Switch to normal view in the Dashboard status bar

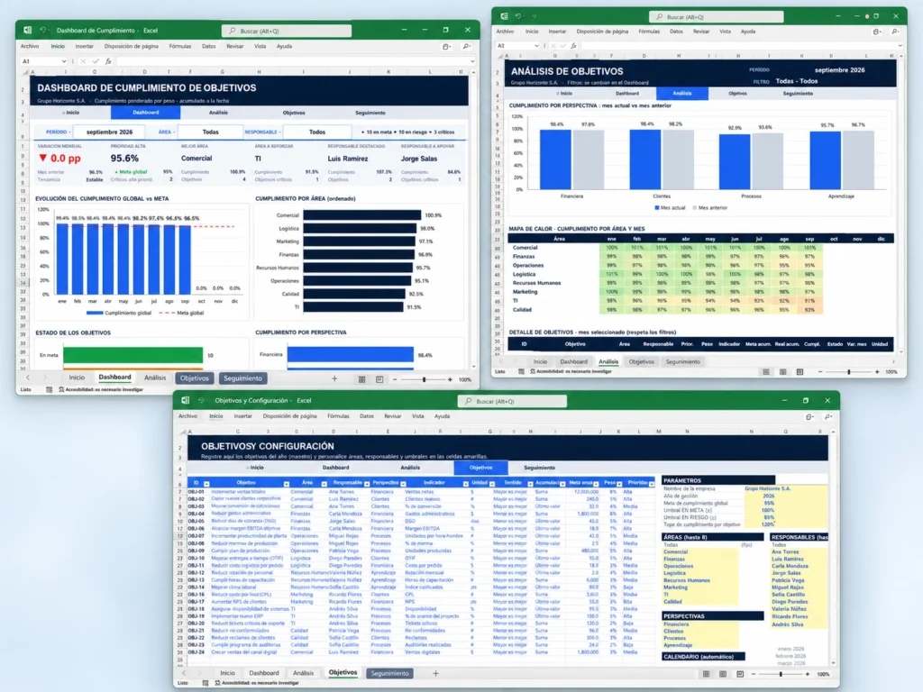click(362, 379)
